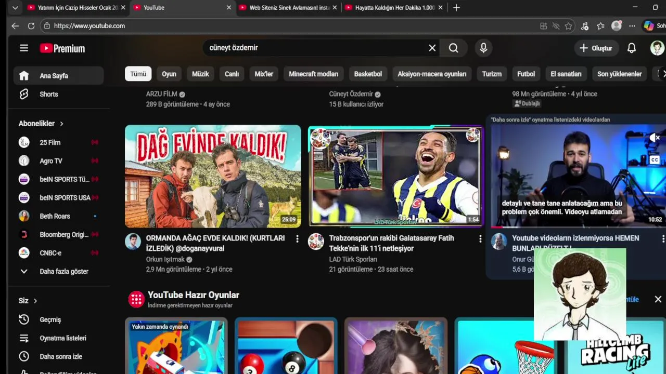Click the magnifier search button
This screenshot has width=666, height=374.
click(454, 48)
